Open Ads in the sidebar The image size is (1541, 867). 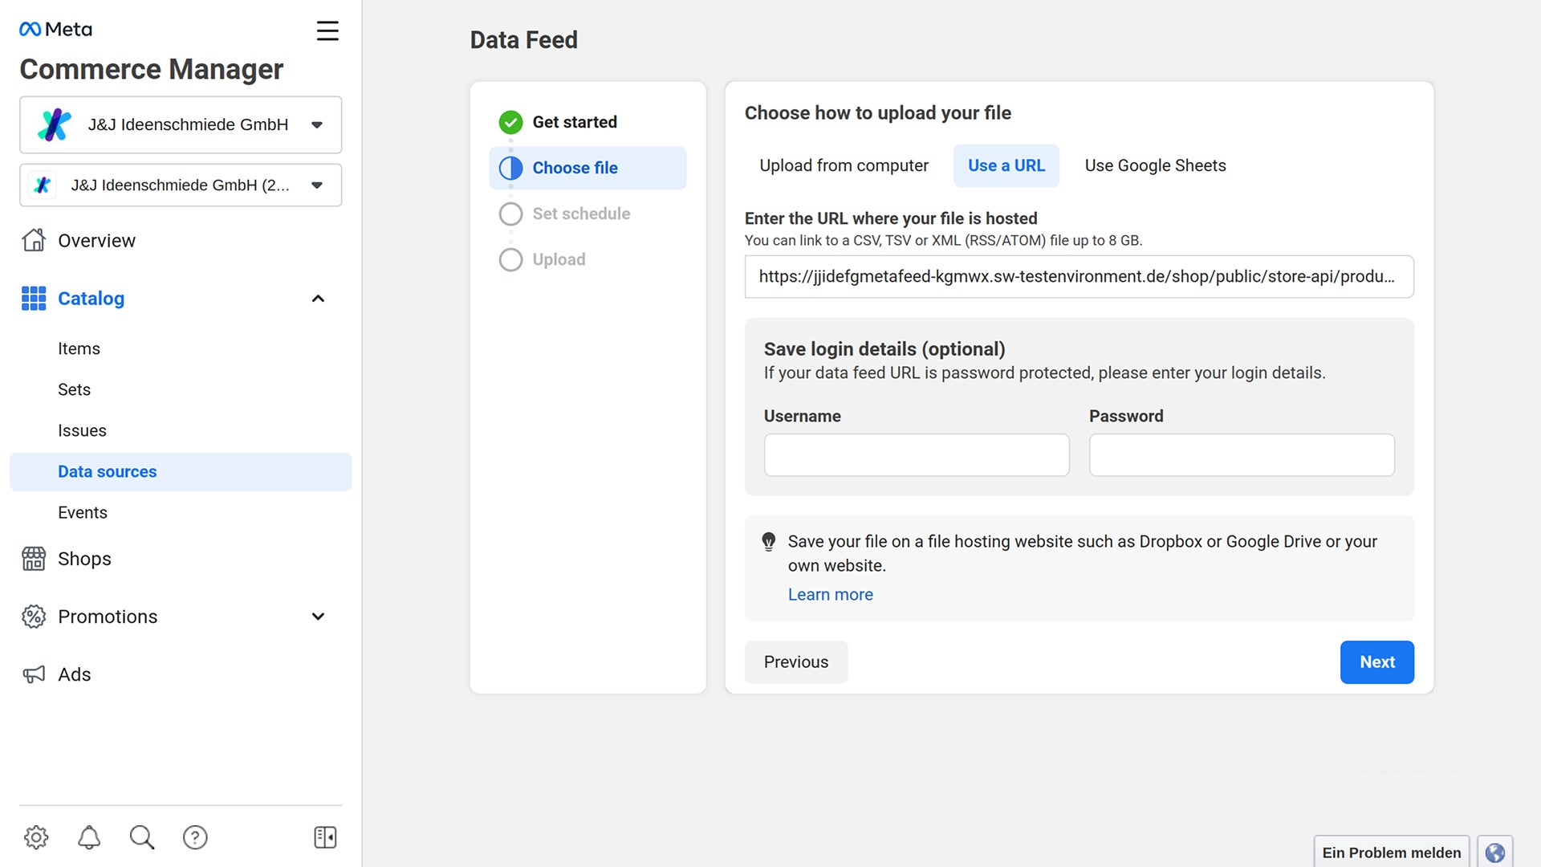coord(74,674)
